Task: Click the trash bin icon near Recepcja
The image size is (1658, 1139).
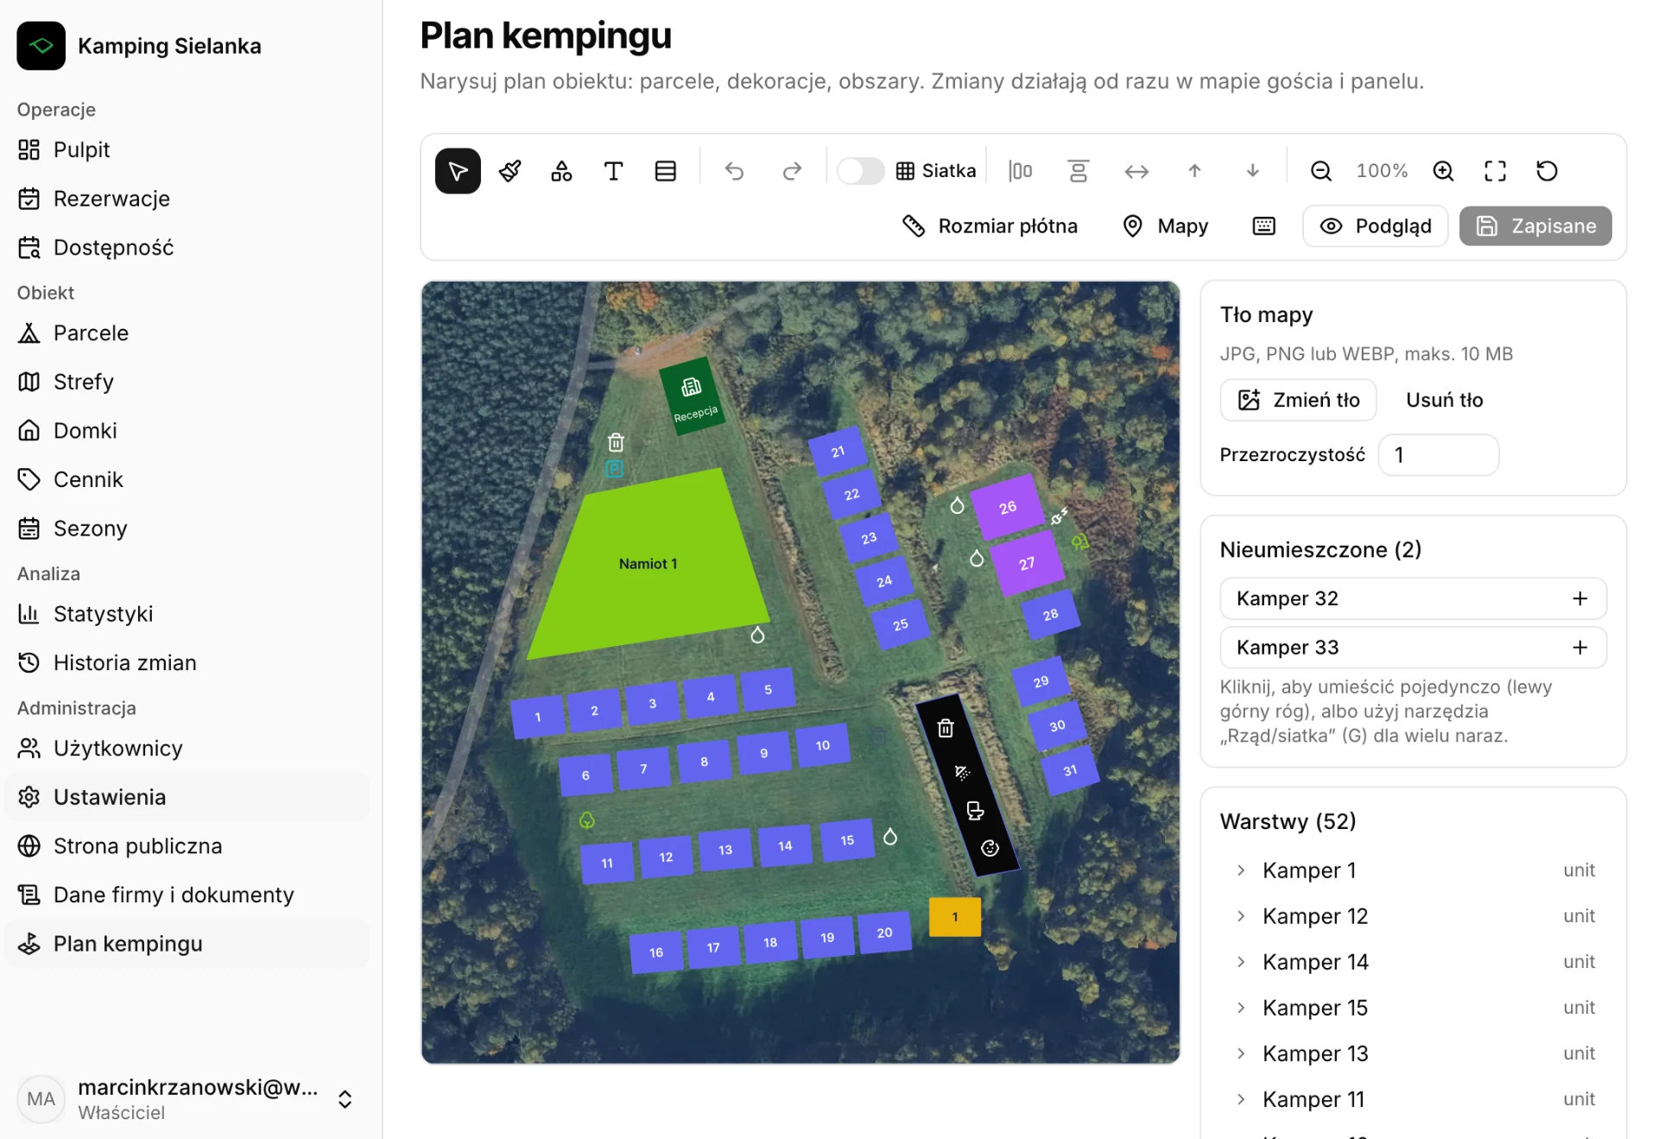Action: point(616,442)
